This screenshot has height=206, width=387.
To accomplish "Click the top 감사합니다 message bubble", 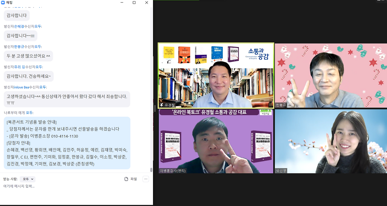I will [x=17, y=15].
